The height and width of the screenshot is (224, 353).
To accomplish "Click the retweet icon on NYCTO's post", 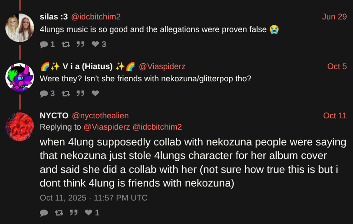I will coord(58,213).
